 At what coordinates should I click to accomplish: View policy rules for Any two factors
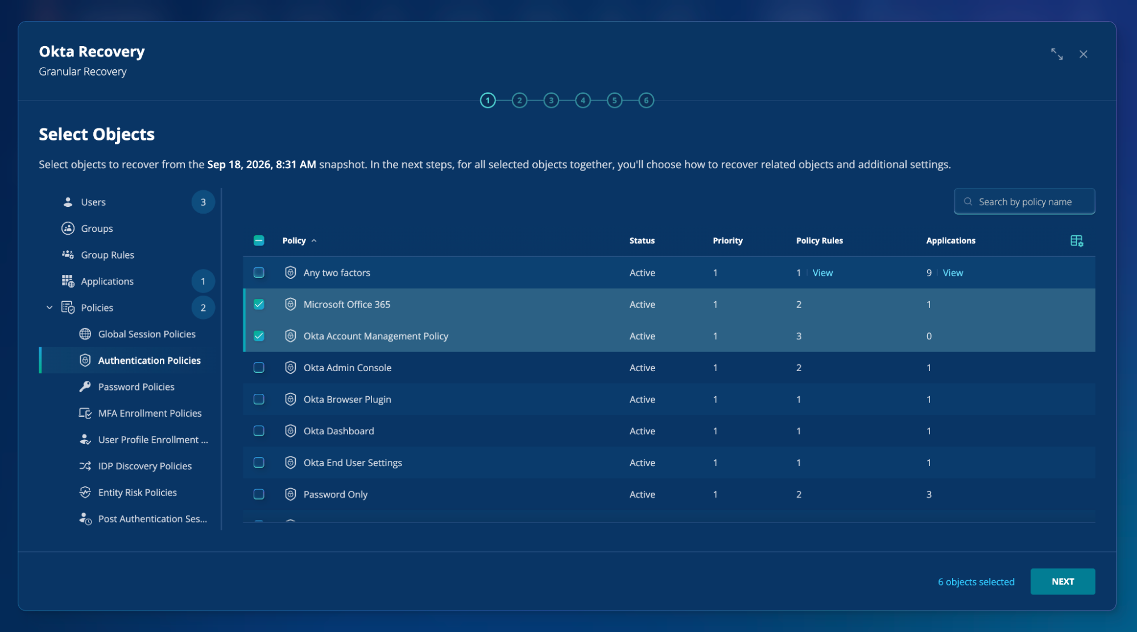click(822, 273)
